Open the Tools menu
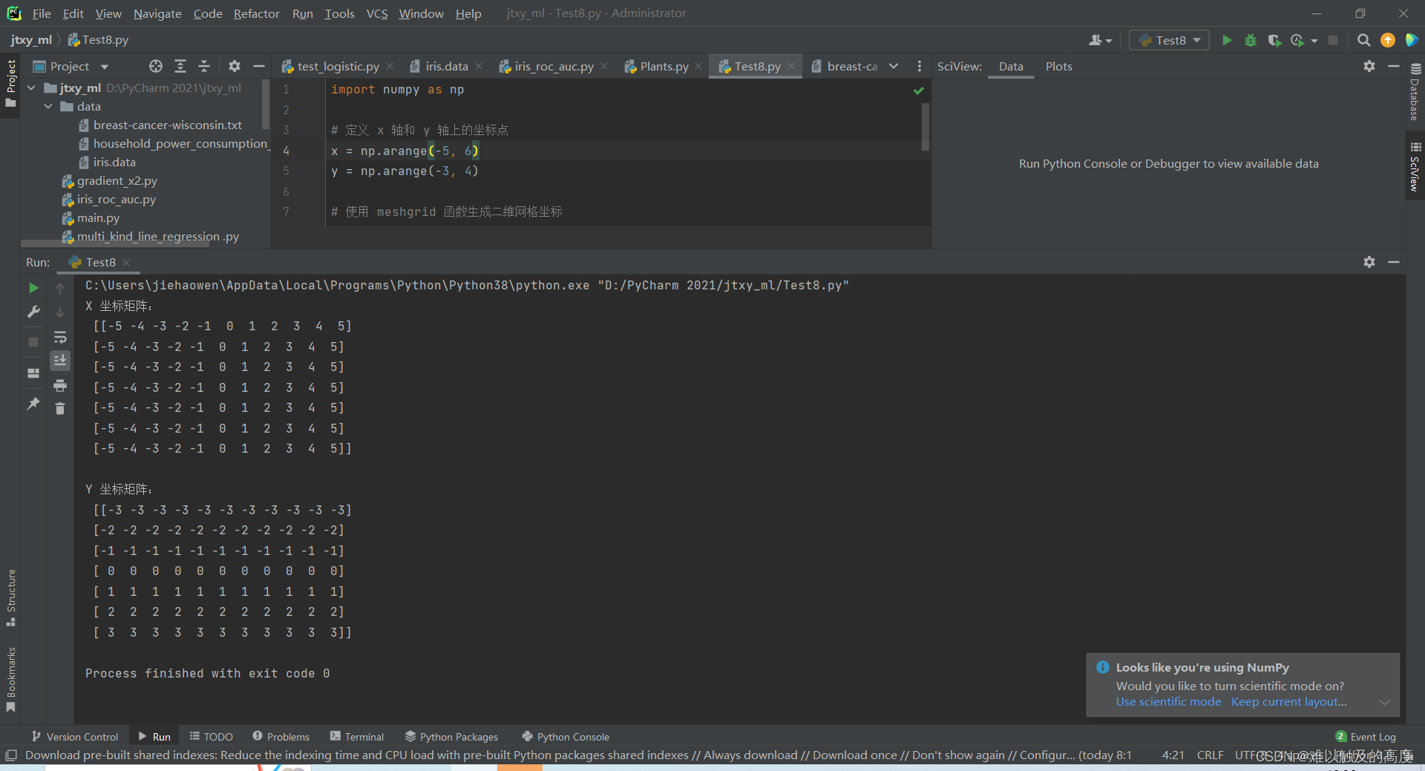 pos(339,13)
